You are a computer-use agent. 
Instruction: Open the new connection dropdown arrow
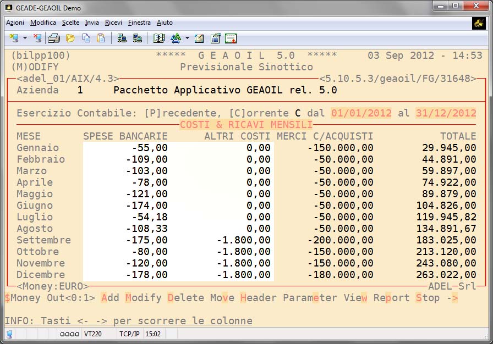point(25,38)
